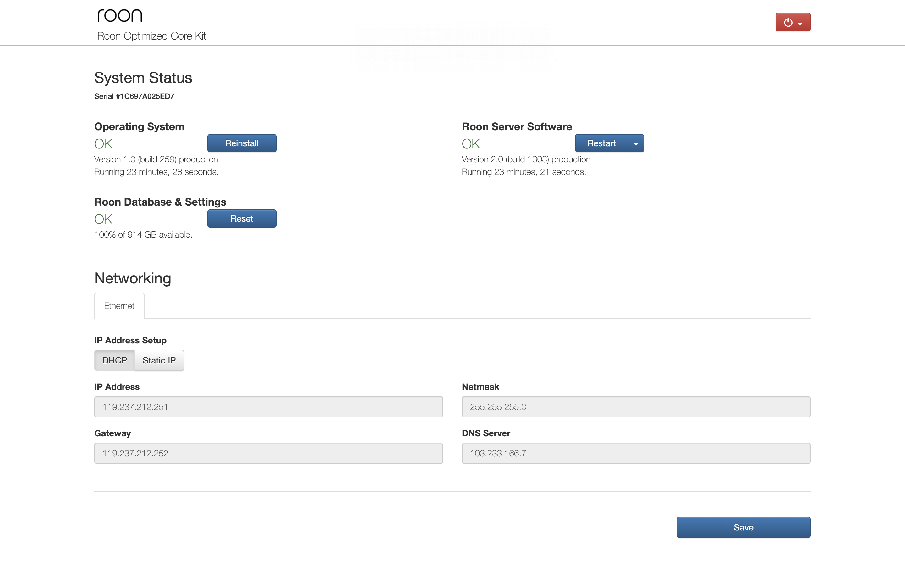Image resolution: width=905 pixels, height=565 pixels.
Task: Click the Networking heading
Action: 133,278
